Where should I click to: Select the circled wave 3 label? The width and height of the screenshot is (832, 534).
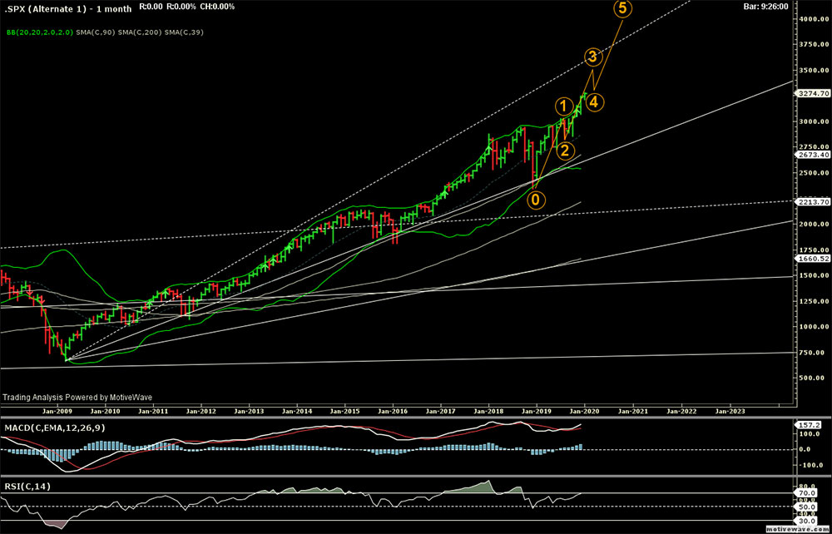[x=592, y=57]
